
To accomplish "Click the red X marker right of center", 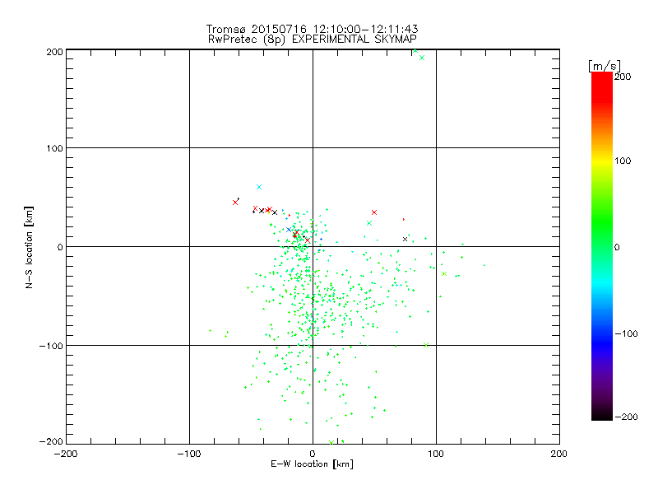I will click(x=374, y=212).
